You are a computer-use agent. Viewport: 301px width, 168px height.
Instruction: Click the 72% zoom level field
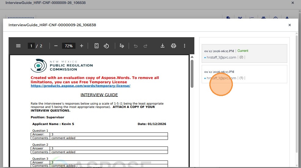pyautogui.click(x=69, y=46)
